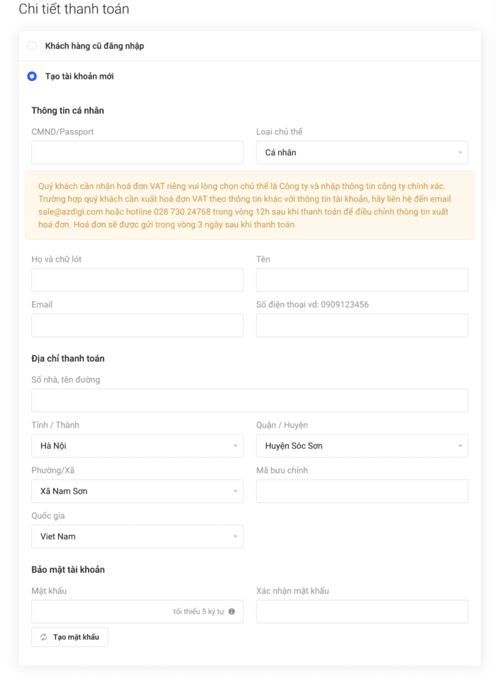Click the refresh icon on Tạo mật khẩu
This screenshot has height=682, width=496.
44,637
